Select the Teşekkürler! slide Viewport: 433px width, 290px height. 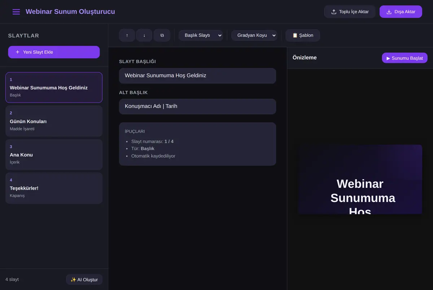[x=54, y=188]
